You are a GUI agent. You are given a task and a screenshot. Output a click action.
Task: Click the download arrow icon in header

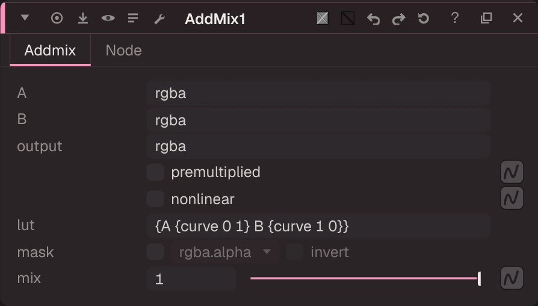point(82,18)
